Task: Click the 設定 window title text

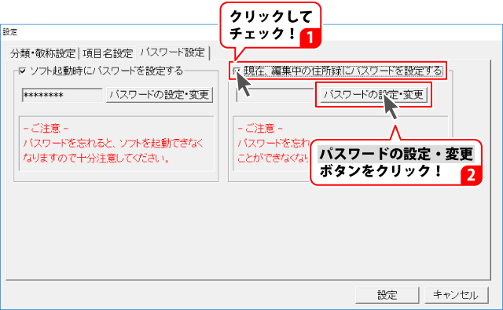Action: (10, 32)
